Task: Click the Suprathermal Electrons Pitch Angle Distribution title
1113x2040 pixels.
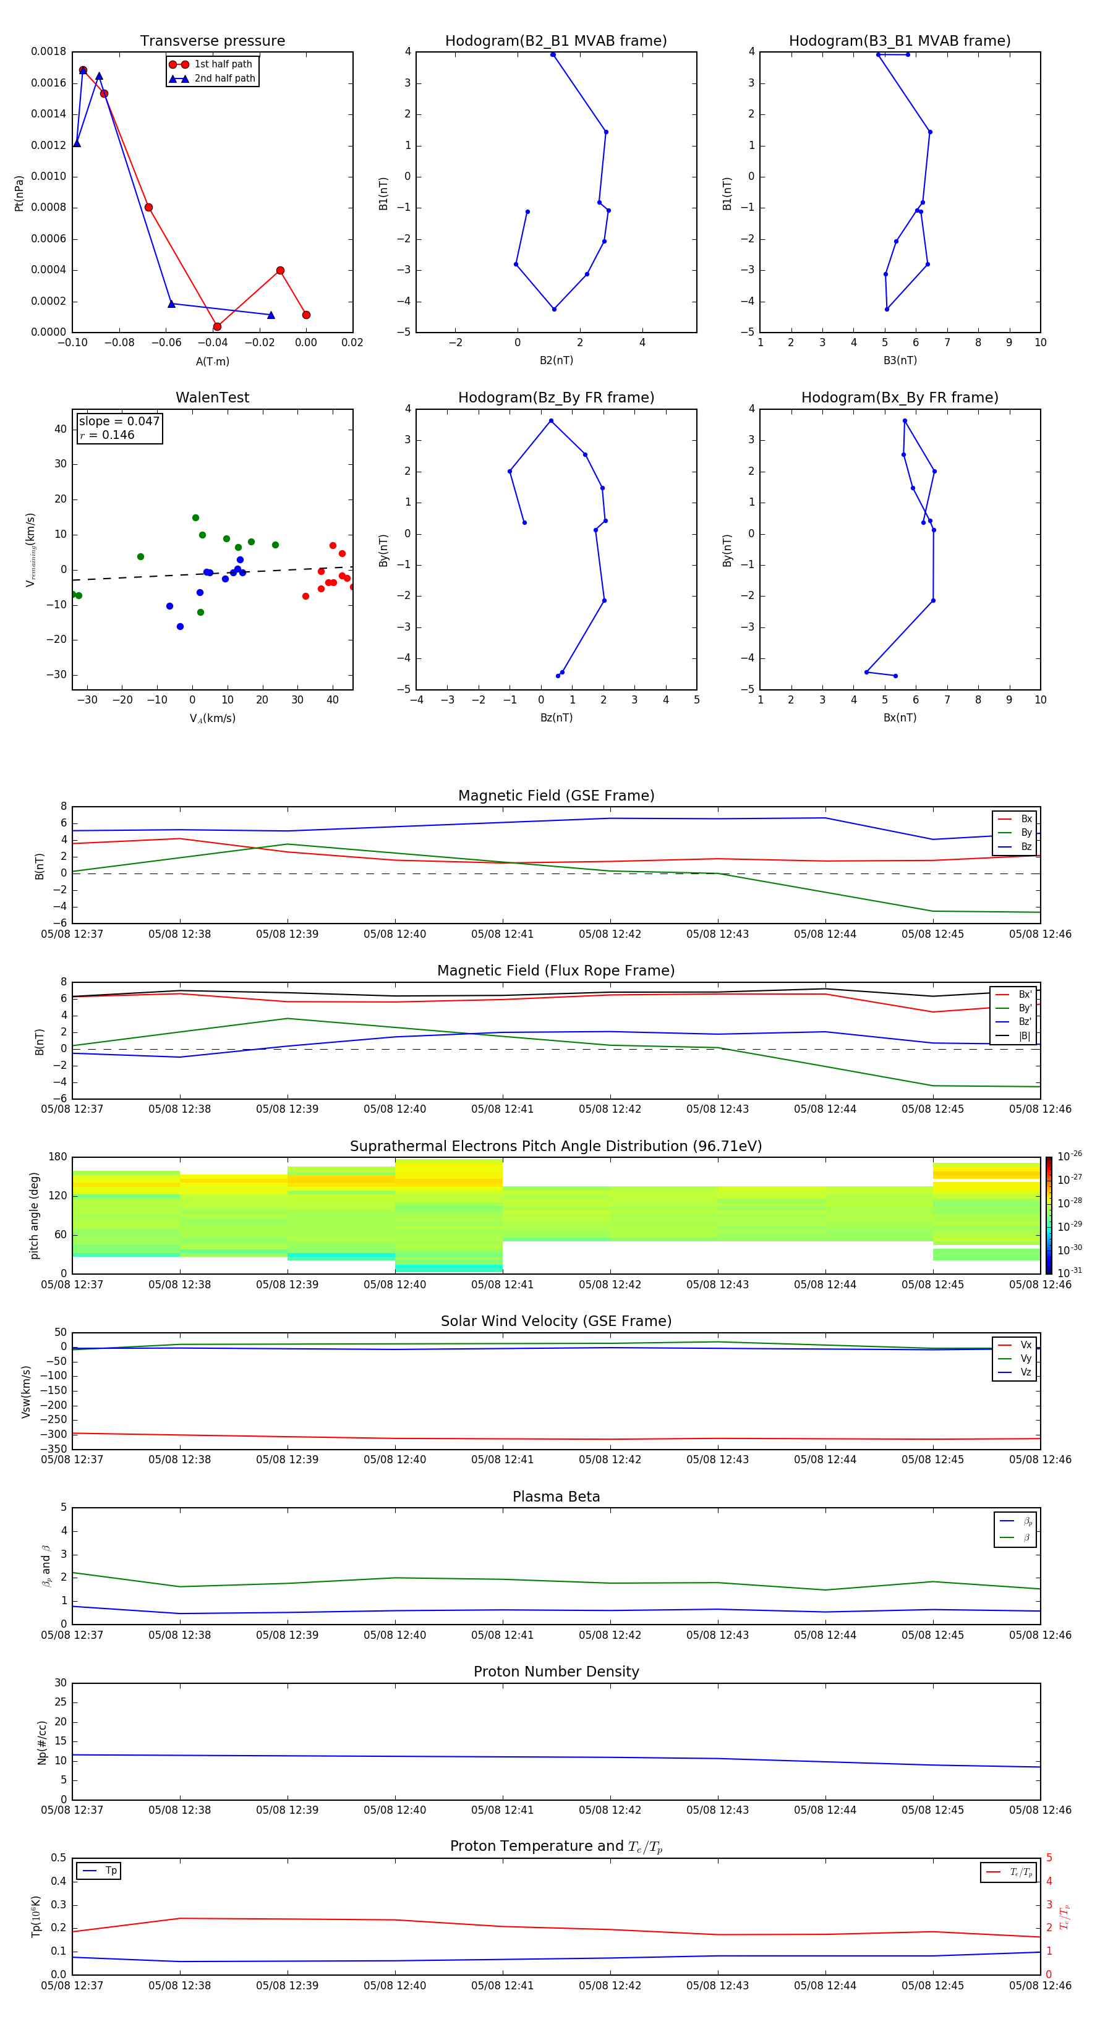Action: (x=556, y=1147)
